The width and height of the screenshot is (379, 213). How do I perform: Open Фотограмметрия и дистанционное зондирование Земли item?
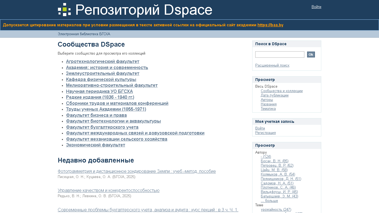pos(137,171)
